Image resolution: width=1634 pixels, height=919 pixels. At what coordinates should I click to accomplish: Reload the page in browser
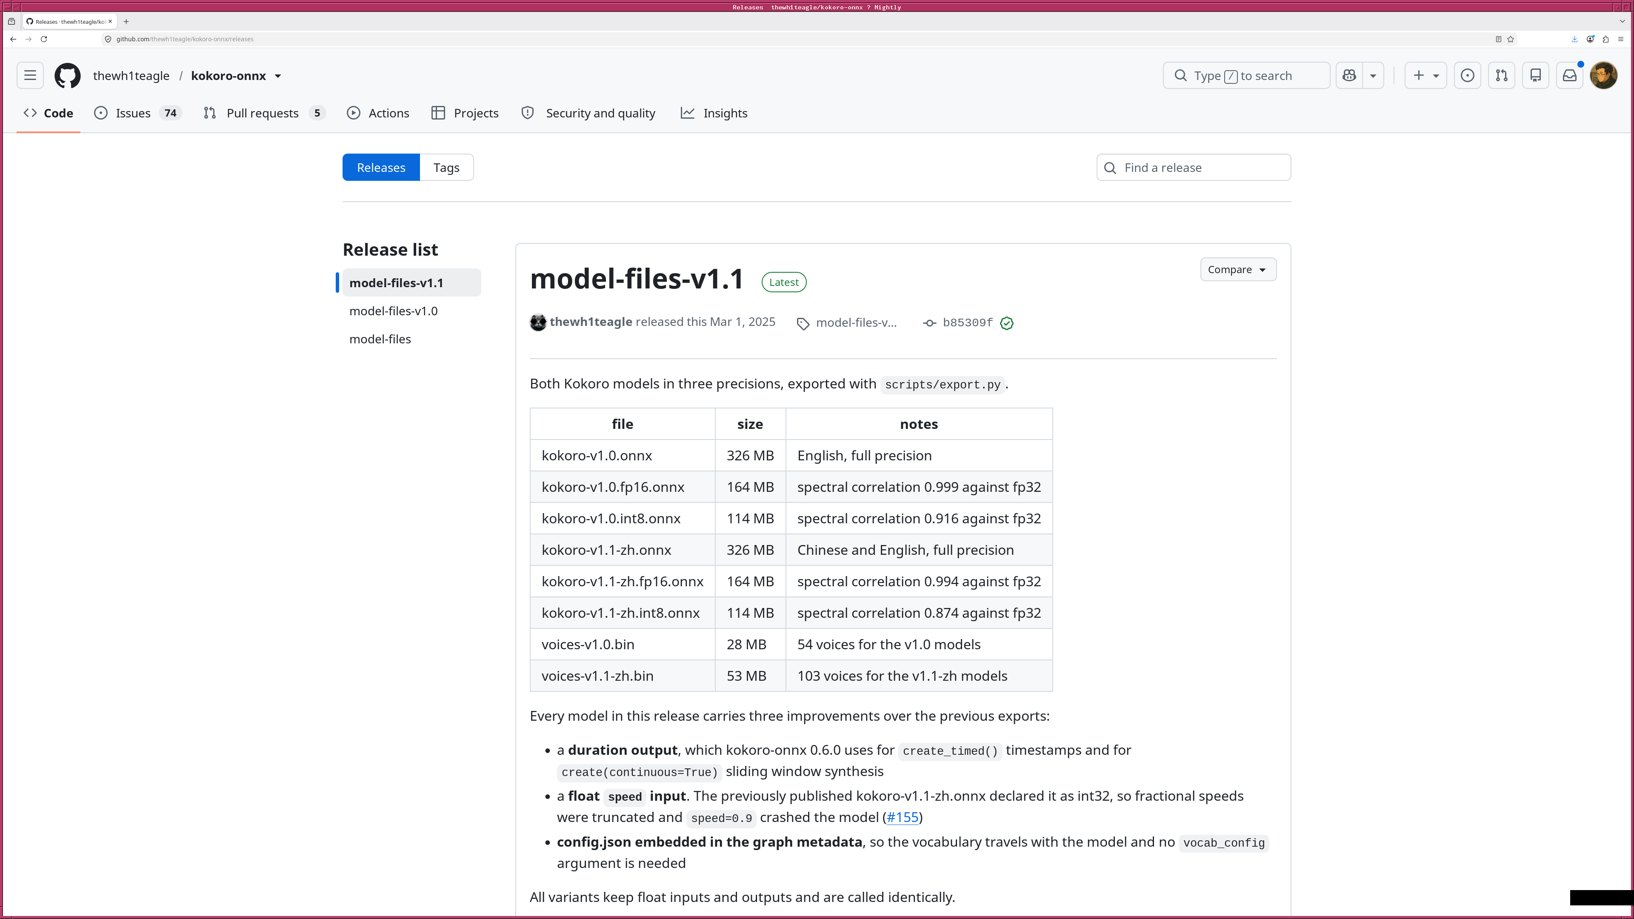click(44, 39)
